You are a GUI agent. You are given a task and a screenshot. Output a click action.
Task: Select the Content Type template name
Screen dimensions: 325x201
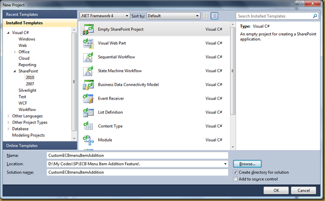click(110, 126)
